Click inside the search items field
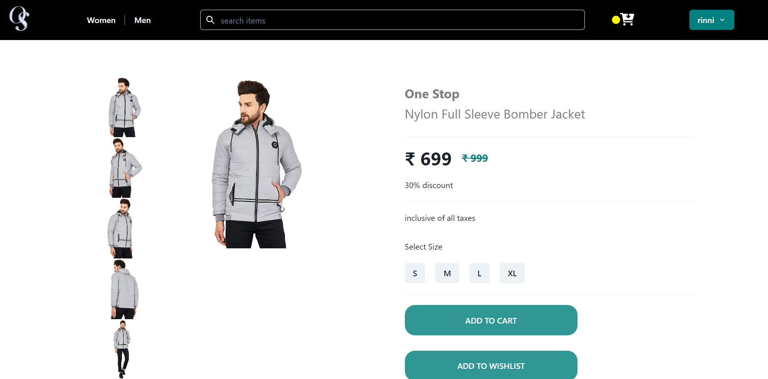Image resolution: width=768 pixels, height=379 pixels. (x=324, y=20)
